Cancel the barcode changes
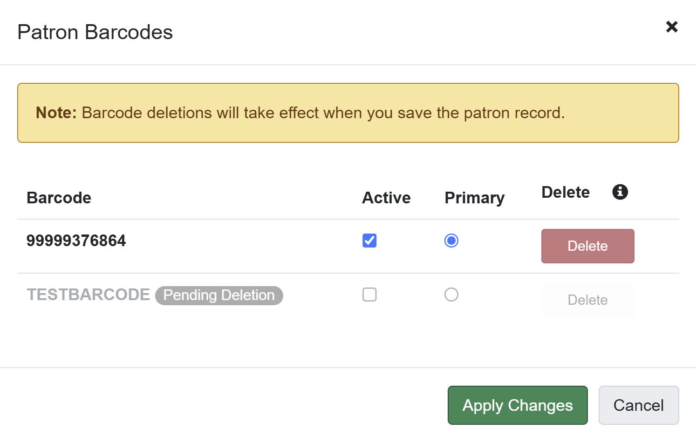696x442 pixels. pyautogui.click(x=639, y=405)
